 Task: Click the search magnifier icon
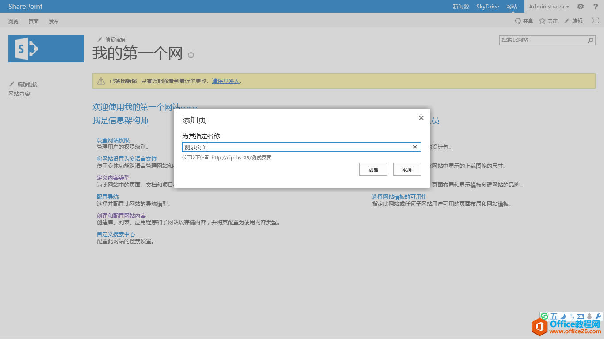[590, 40]
